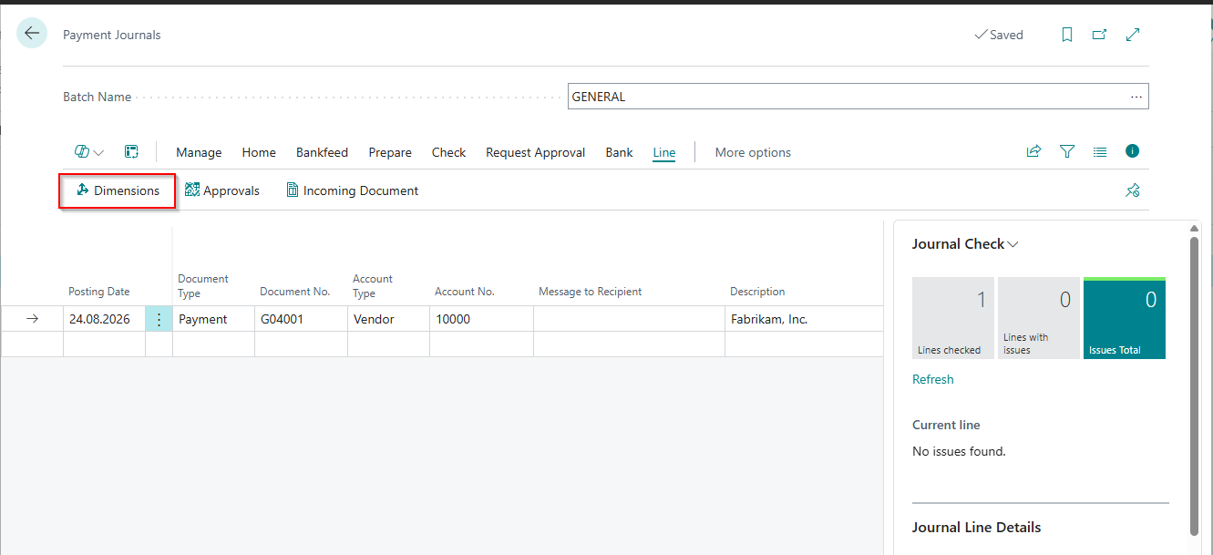Viewport: 1213px width, 555px height.
Task: Open the Copilot icon dropdown
Action: 89,152
